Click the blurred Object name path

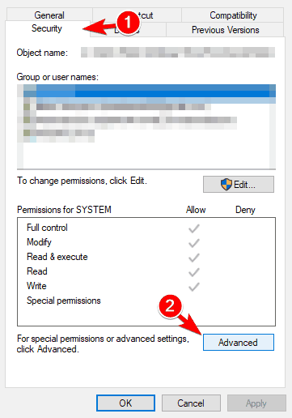[x=178, y=52]
